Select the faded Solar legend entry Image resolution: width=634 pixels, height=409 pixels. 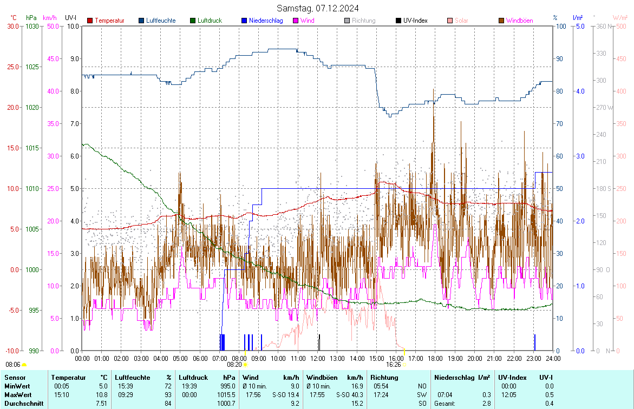coord(461,21)
